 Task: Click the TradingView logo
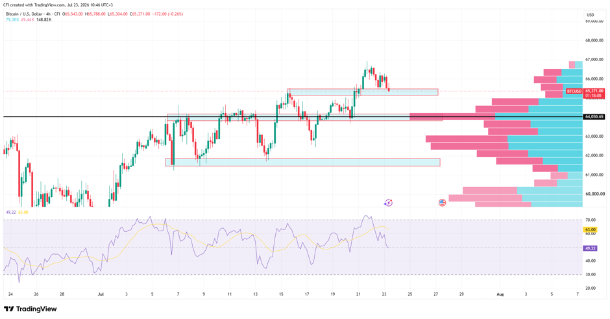pyautogui.click(x=30, y=309)
